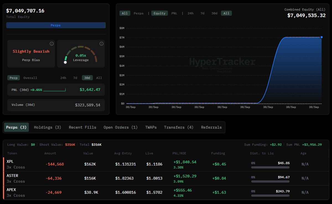This screenshot has width=332, height=204.
Task: Click Sum Funding +$2.92
Action: click(276, 144)
